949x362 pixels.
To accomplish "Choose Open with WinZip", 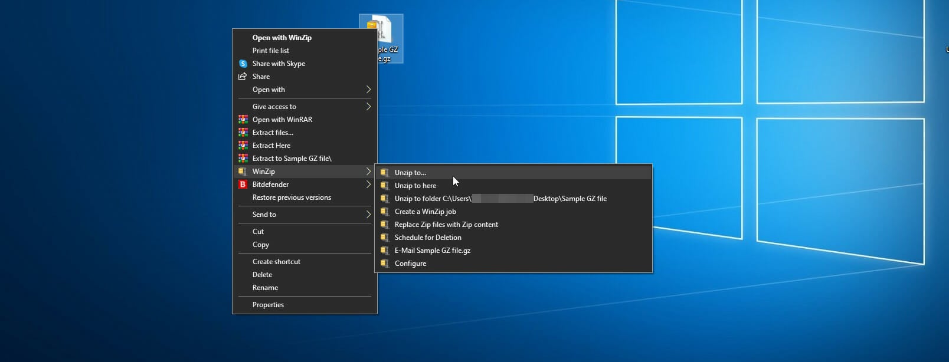I will (x=305, y=38).
